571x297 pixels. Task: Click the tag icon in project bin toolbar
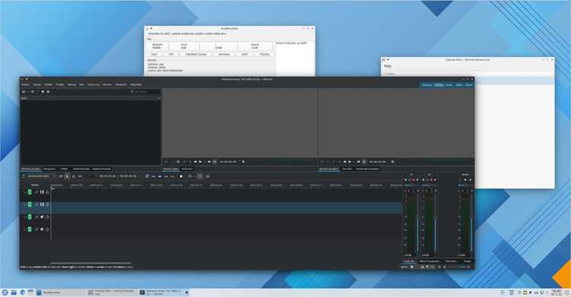(x=43, y=92)
